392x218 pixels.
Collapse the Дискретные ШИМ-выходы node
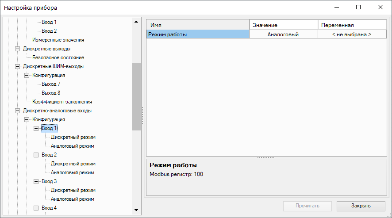(x=18, y=66)
